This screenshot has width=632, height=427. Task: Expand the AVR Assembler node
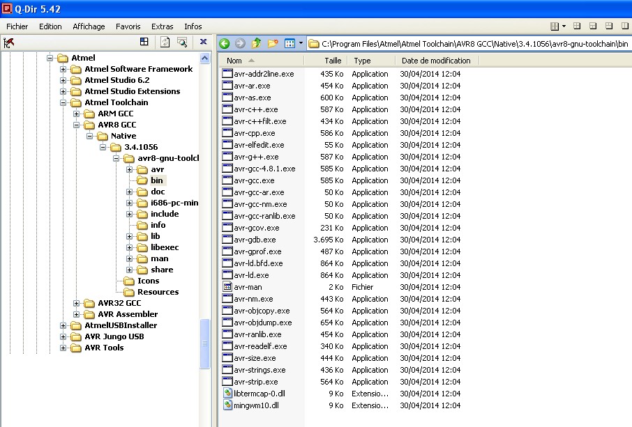coord(76,314)
